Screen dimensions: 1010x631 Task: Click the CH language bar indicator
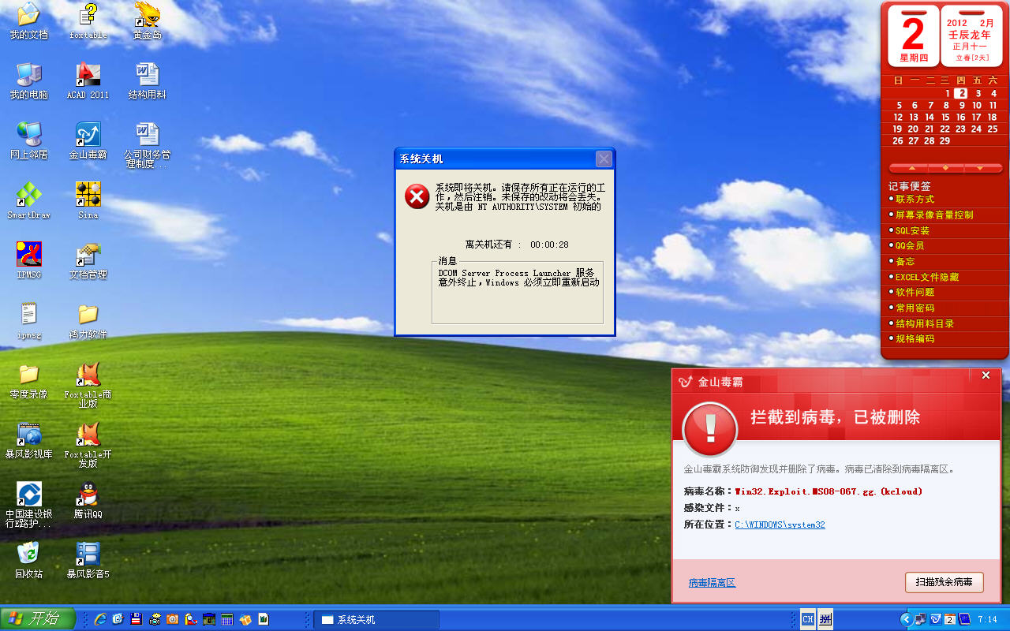808,619
